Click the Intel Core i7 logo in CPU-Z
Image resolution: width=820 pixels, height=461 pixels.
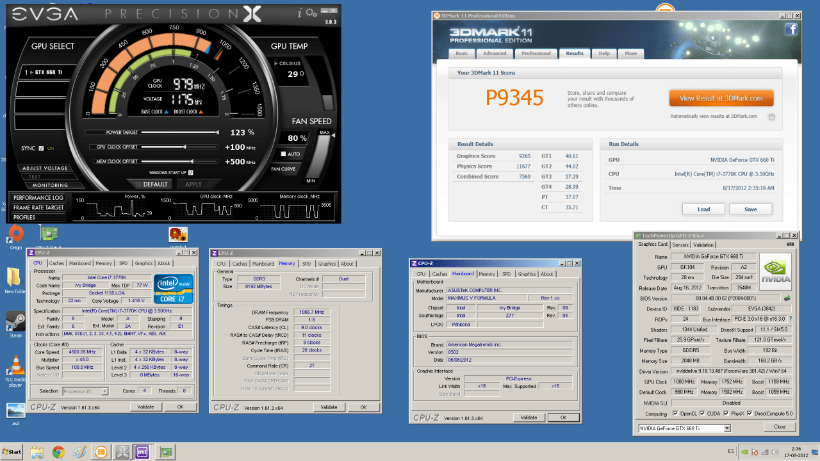172,289
